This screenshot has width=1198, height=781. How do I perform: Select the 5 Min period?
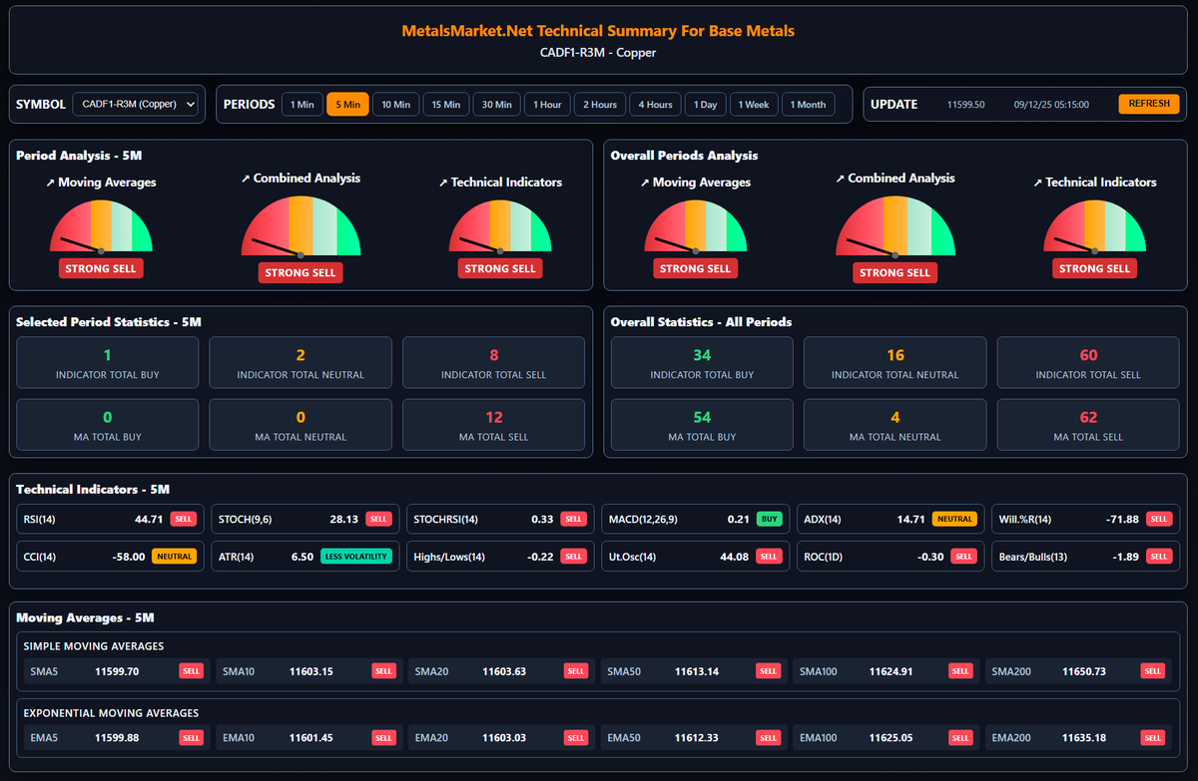pos(348,104)
